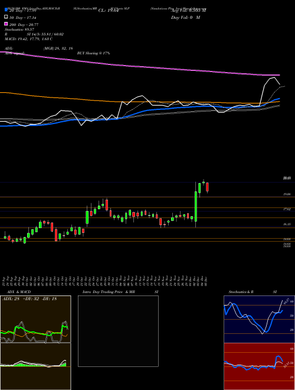The width and height of the screenshot is (295, 390).
Task: Click the 16.15 price axis label
Action: point(287,225)
